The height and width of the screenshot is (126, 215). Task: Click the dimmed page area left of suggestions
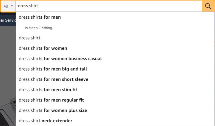(8, 63)
